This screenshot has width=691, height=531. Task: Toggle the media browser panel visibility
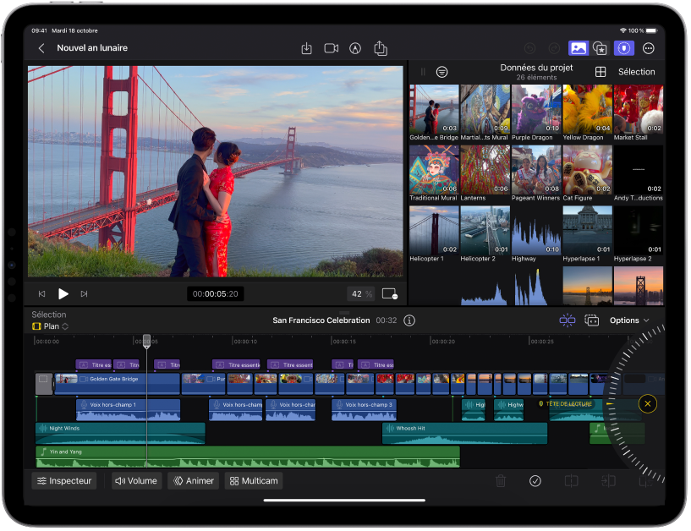coord(578,48)
